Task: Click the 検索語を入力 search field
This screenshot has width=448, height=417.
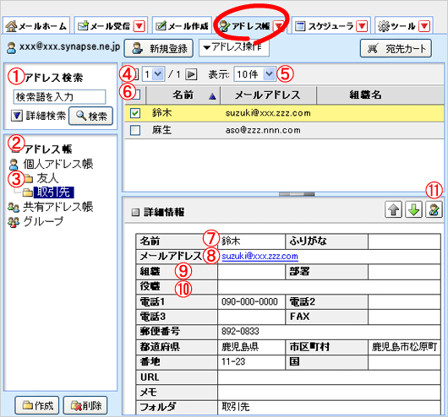Action: coord(59,97)
